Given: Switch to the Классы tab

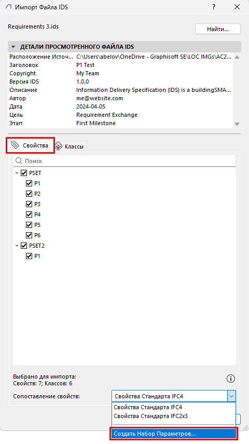Looking at the screenshot, I should click(x=70, y=146).
